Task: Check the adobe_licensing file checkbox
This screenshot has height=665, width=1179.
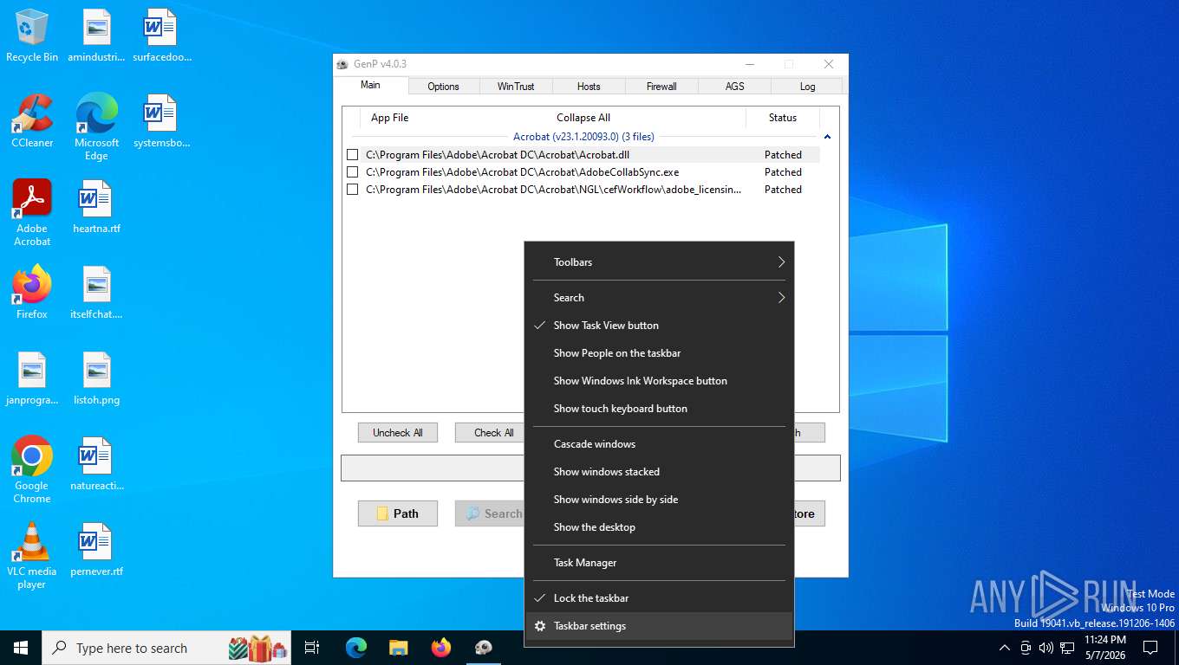Action: (x=352, y=190)
